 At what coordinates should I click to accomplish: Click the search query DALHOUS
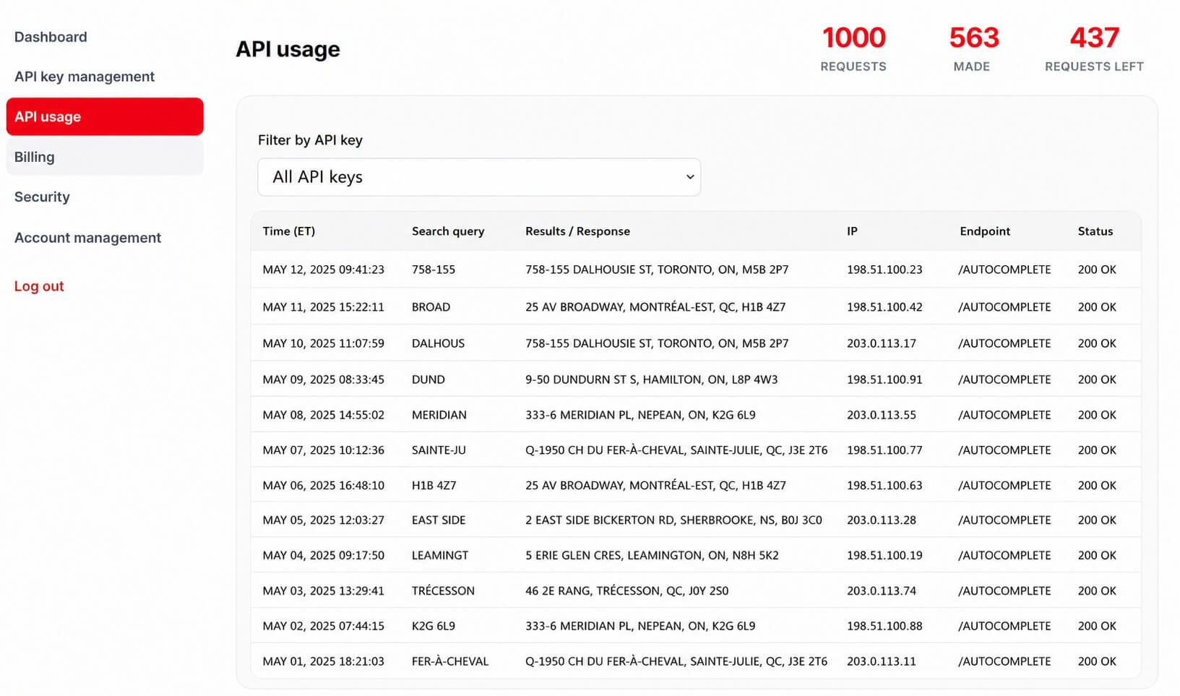[x=438, y=343]
